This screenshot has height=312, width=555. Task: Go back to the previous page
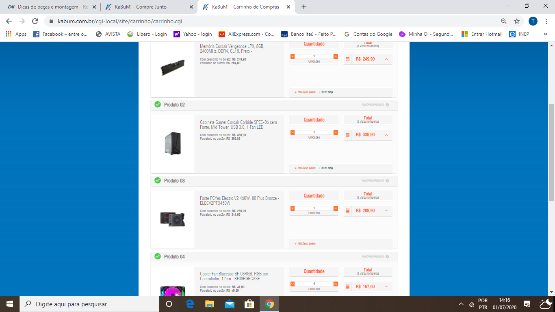click(9, 21)
